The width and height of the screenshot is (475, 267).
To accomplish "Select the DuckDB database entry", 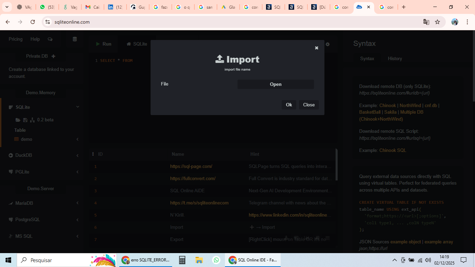I will [x=24, y=155].
